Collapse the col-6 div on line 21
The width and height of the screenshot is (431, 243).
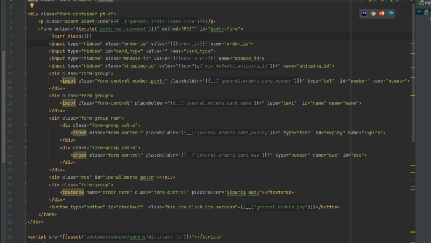25,148
